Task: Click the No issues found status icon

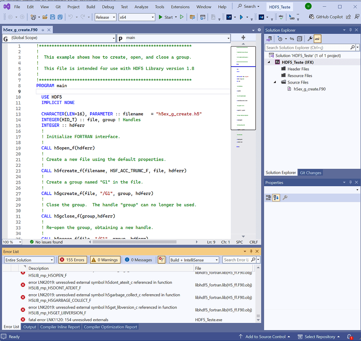Action: pyautogui.click(x=32, y=242)
